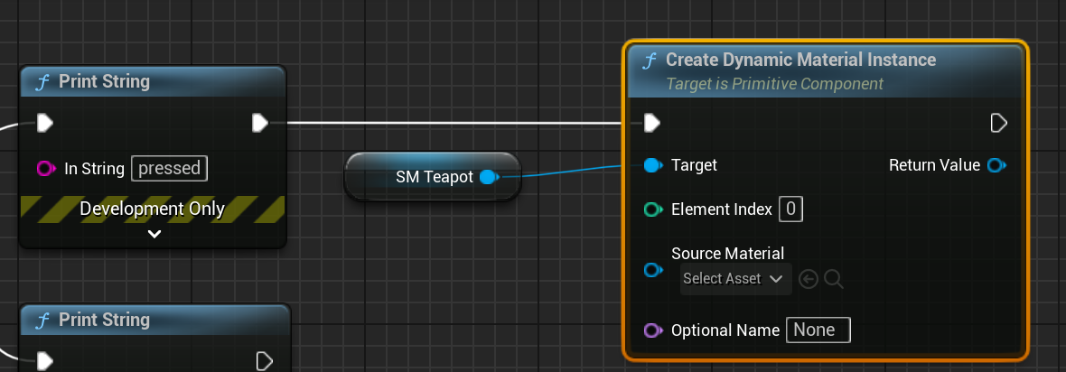The image size is (1066, 372).
Task: Select the top Print String node title
Action: 104,81
